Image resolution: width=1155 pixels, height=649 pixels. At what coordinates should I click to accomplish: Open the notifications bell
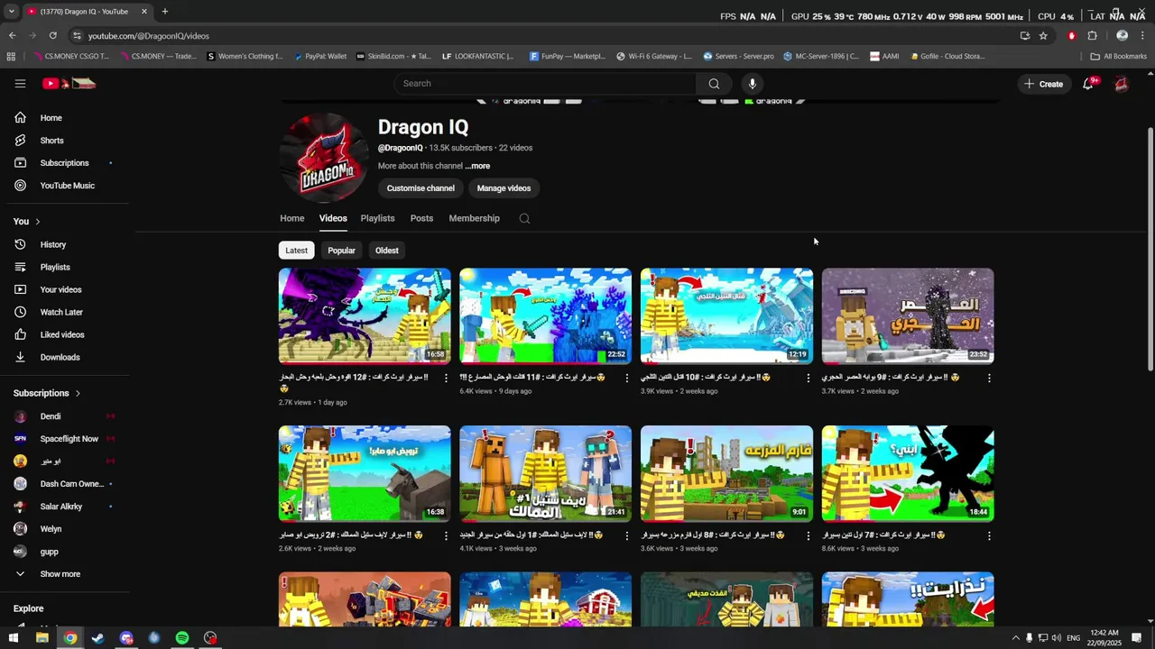[x=1088, y=84]
